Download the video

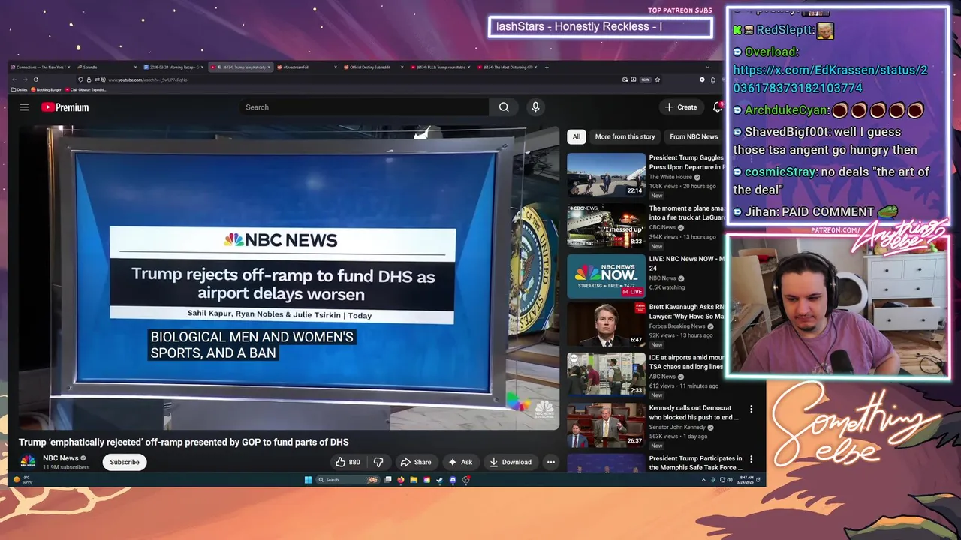[x=510, y=462]
